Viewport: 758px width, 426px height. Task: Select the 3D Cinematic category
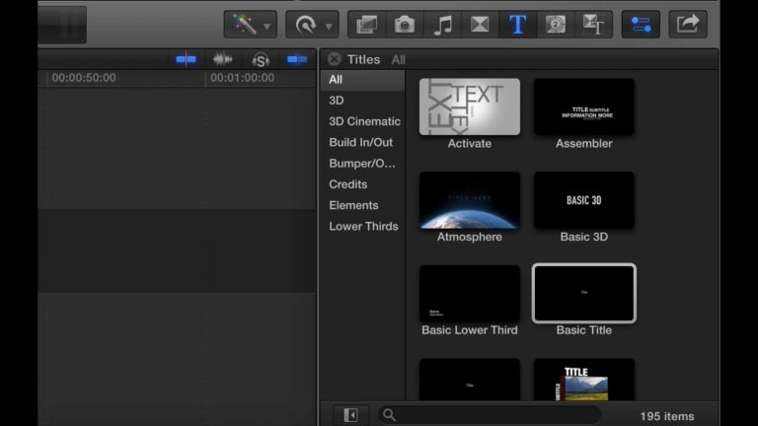(x=364, y=121)
